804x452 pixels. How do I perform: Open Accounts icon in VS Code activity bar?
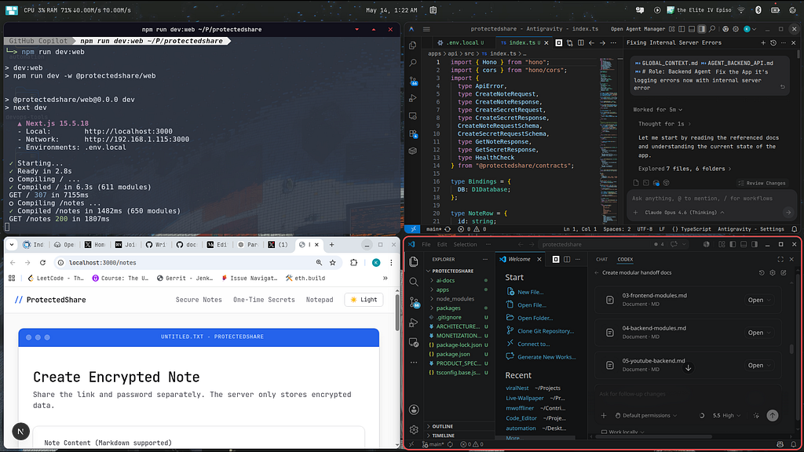tap(414, 410)
